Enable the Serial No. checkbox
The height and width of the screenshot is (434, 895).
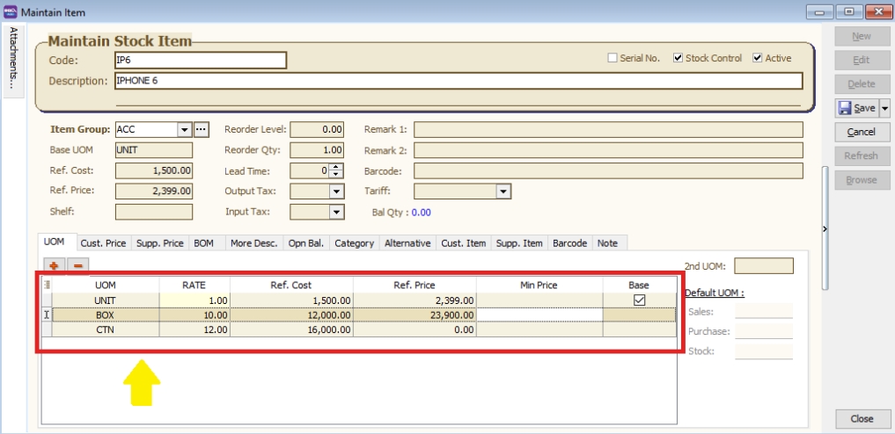coord(613,58)
